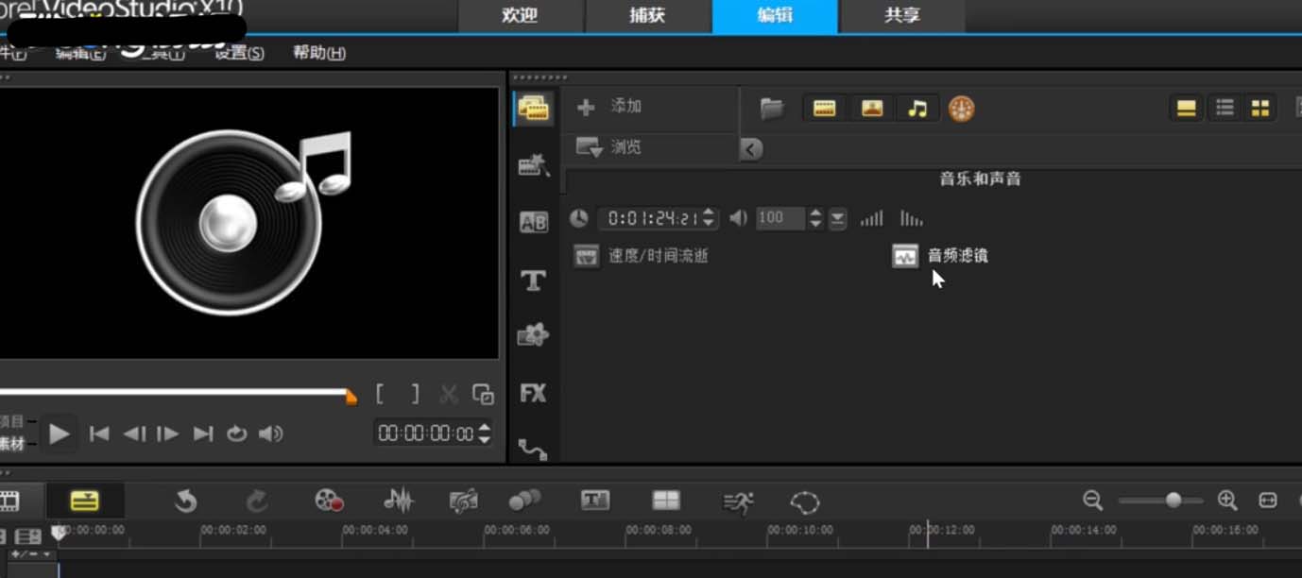
Task: Apply fade-in to the audio clip
Action: [x=871, y=218]
